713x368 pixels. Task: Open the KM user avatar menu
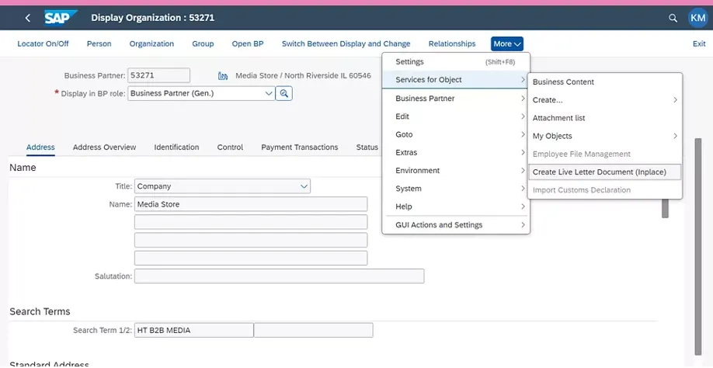pos(697,17)
